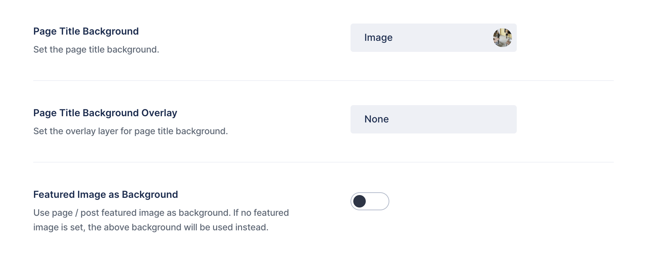Click the empty middle area of the Image selector
This screenshot has height=258, width=647.
pyautogui.click(x=443, y=38)
